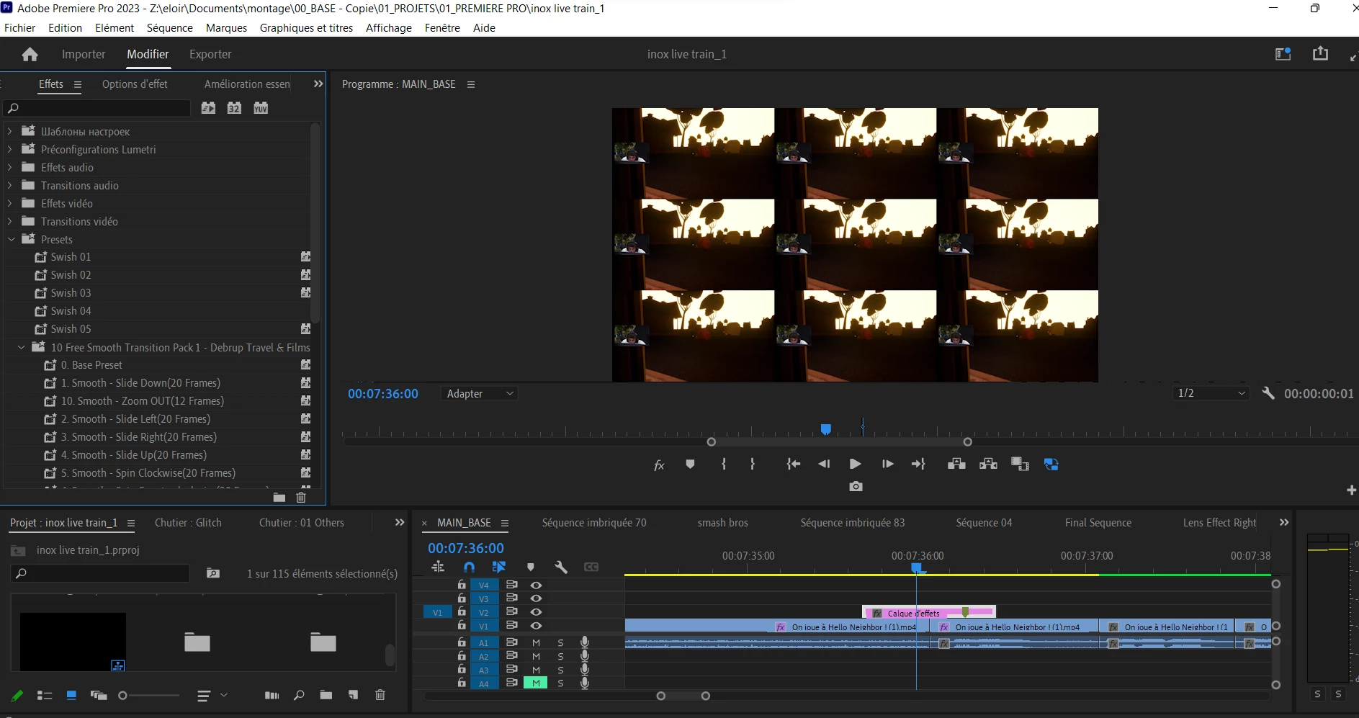Toggle snap in timeline
Viewport: 1359px width, 718px height.
(x=469, y=567)
